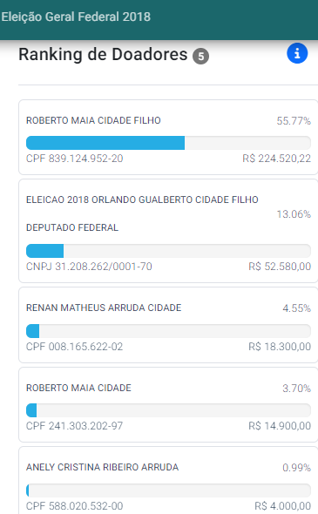Click the amount R$ 224.520,22
The width and height of the screenshot is (318, 514).
(276, 159)
